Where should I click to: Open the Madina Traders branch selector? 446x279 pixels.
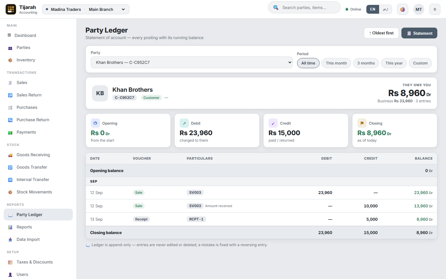[86, 9]
